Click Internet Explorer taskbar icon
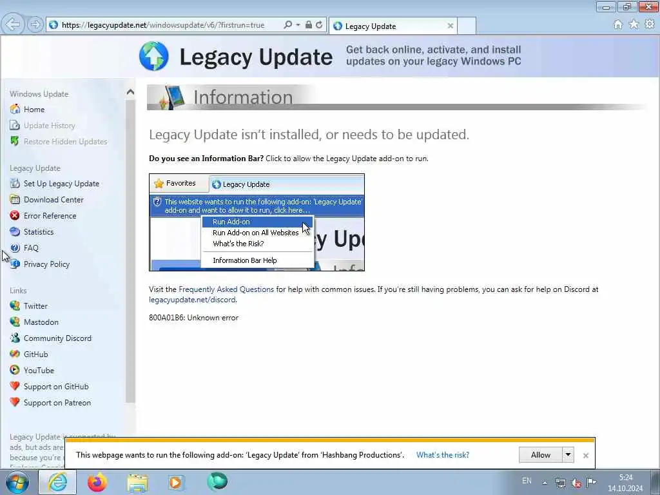The image size is (660, 495). 57,482
